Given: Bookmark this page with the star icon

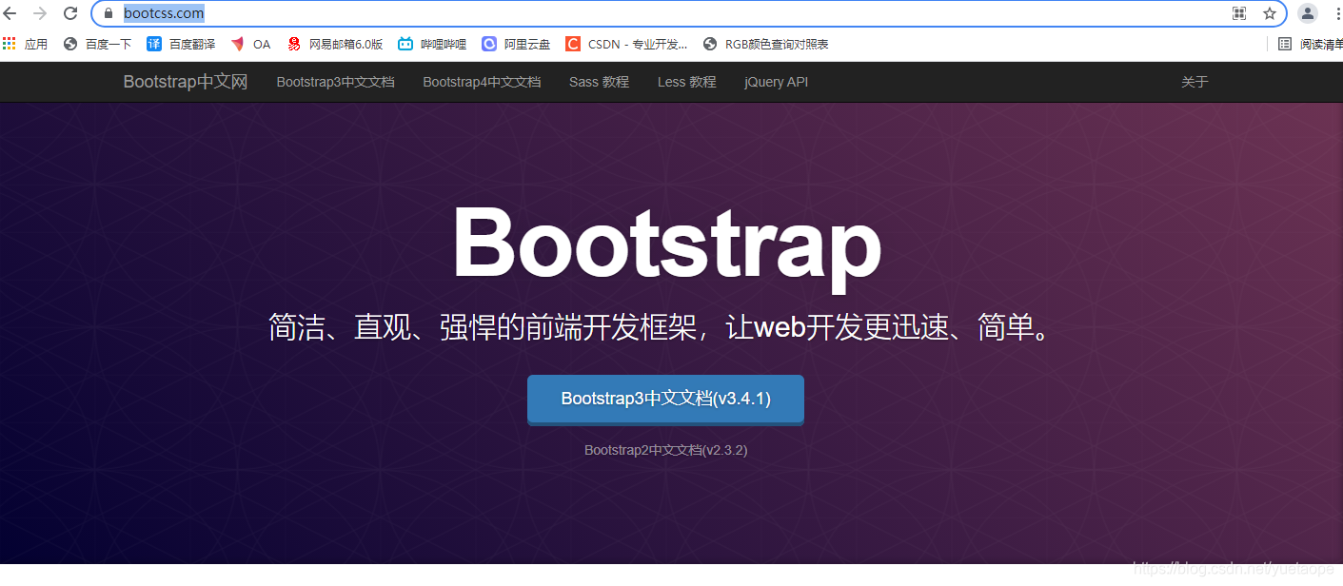Looking at the screenshot, I should point(1270,13).
